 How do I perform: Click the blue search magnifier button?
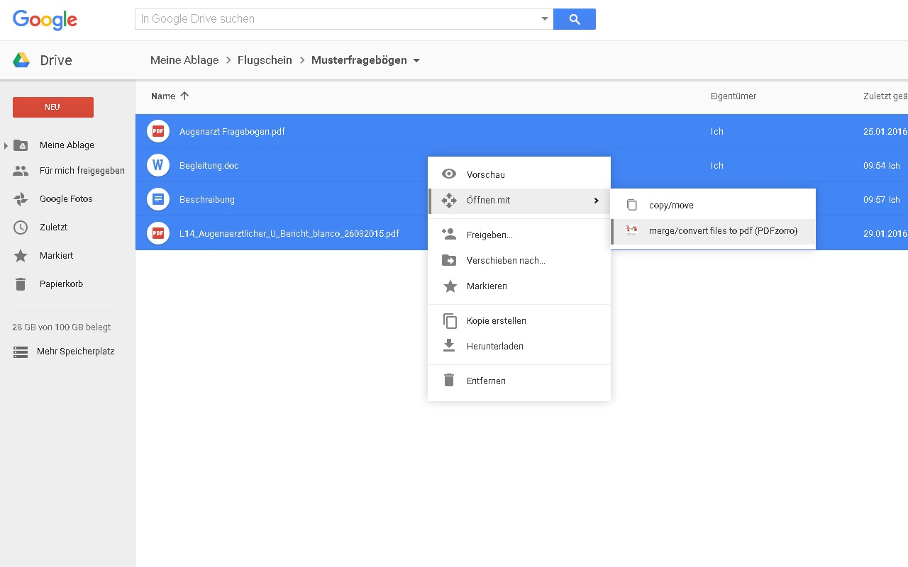click(575, 19)
